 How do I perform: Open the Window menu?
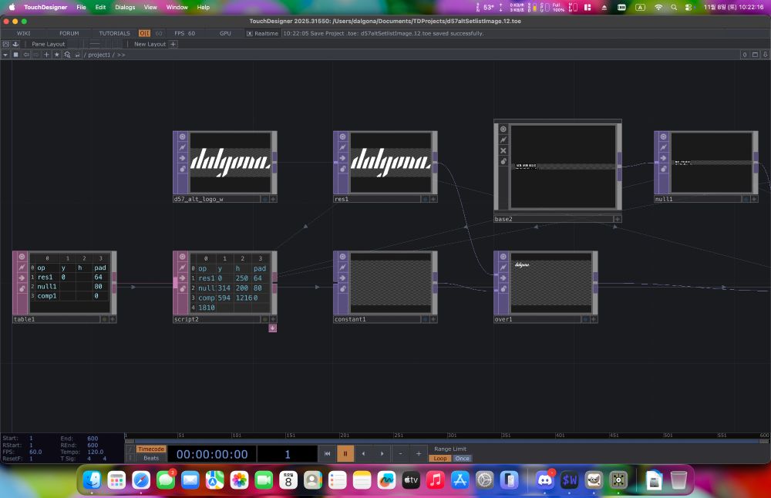(177, 8)
